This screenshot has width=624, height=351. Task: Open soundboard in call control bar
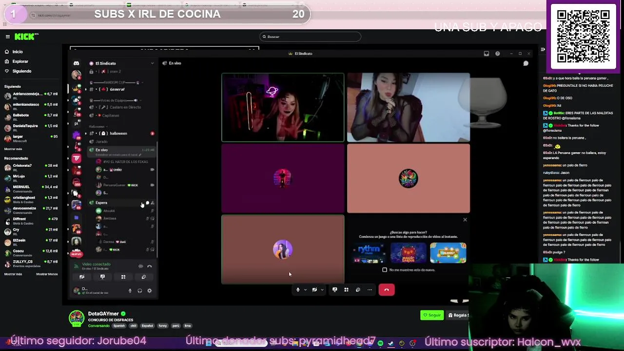pos(358,290)
